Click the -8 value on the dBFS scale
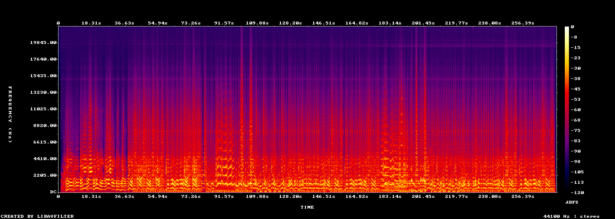 [574, 37]
